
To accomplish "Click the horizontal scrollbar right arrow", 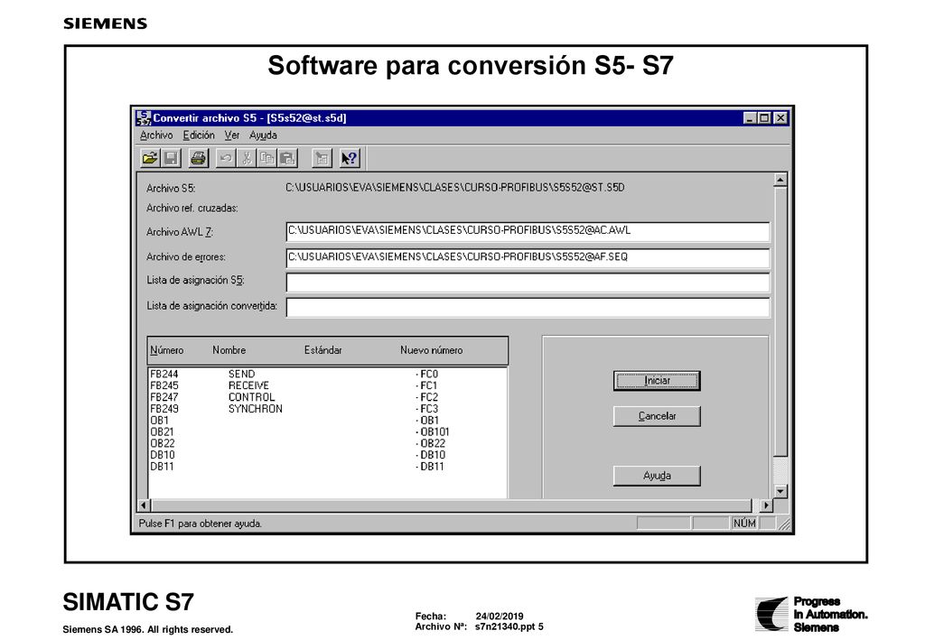I will 765,505.
